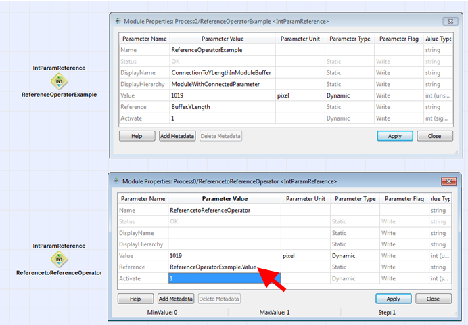Apply changes in the top dialog
468x325 pixels.
click(x=394, y=136)
